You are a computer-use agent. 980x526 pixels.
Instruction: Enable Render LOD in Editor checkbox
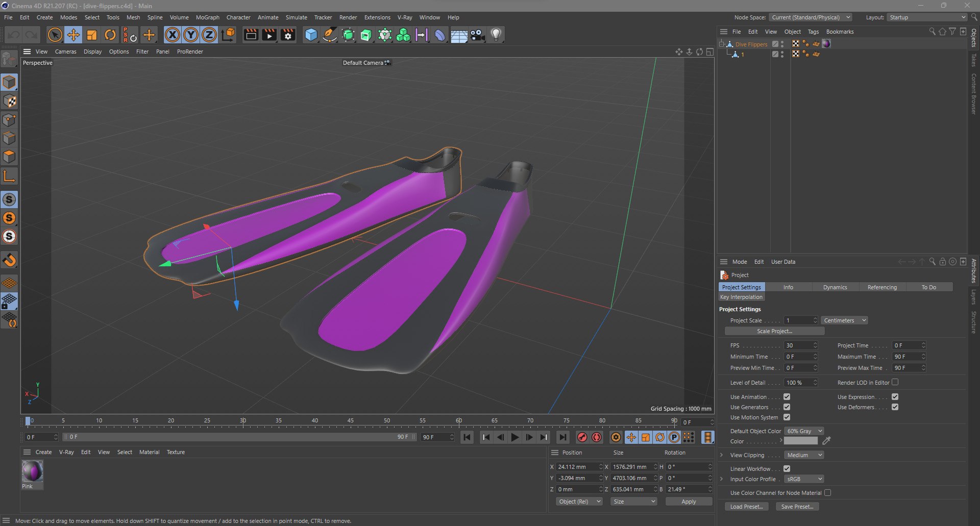[895, 382]
